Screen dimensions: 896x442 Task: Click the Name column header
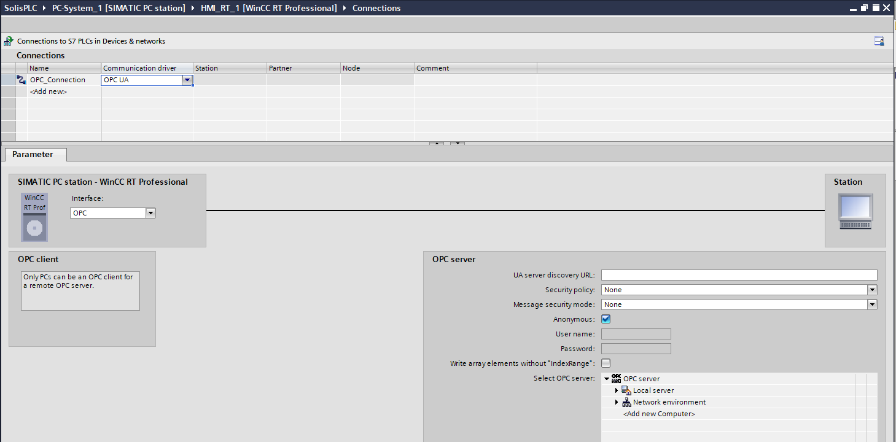click(x=64, y=68)
